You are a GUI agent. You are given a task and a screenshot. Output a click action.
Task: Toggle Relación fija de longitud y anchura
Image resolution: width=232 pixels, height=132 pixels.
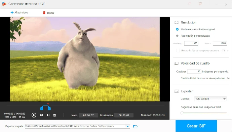pyautogui.click(x=178, y=51)
